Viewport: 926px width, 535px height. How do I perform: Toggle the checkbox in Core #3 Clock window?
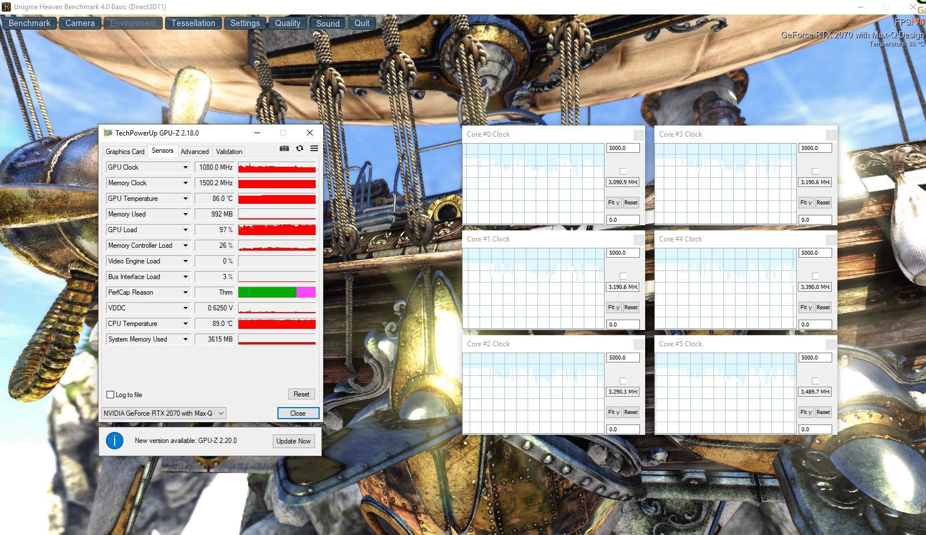point(815,171)
